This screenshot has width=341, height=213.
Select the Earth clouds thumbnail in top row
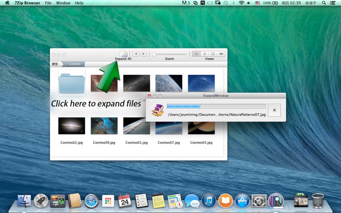tap(169, 83)
